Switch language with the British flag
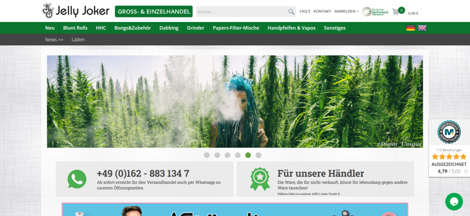Viewport: 470px width, 216px height. pyautogui.click(x=422, y=28)
